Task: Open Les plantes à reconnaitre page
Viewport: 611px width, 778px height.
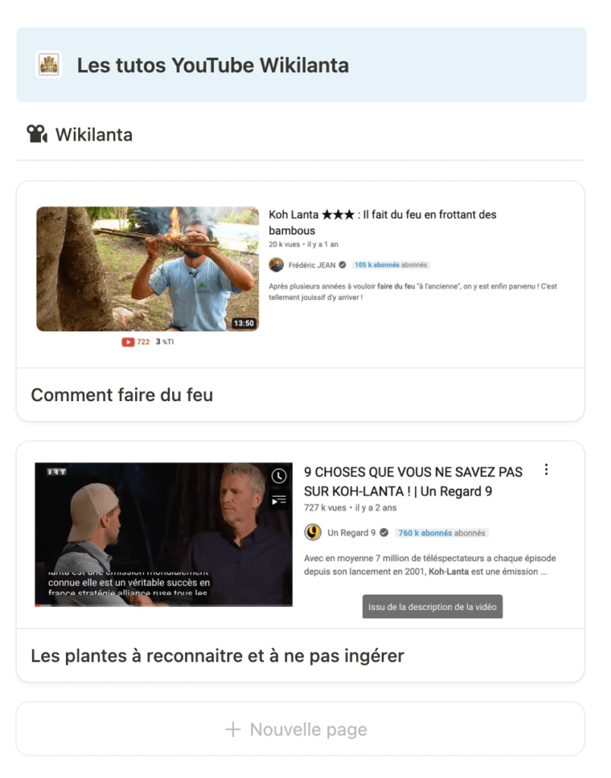Action: click(218, 656)
